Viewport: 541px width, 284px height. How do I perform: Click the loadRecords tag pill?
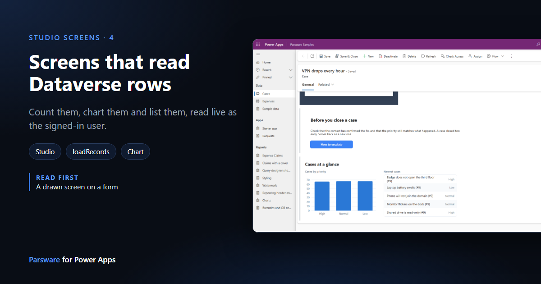click(91, 152)
